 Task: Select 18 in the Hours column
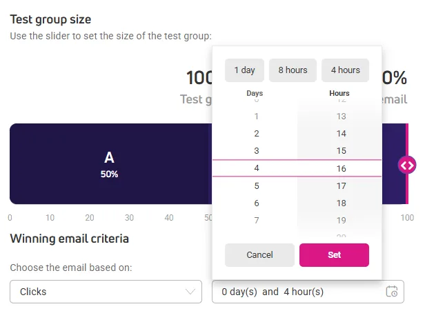coord(342,203)
